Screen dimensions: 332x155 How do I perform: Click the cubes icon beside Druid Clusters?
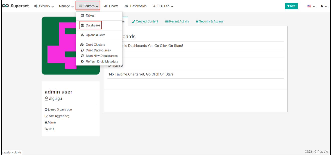tap(82, 45)
